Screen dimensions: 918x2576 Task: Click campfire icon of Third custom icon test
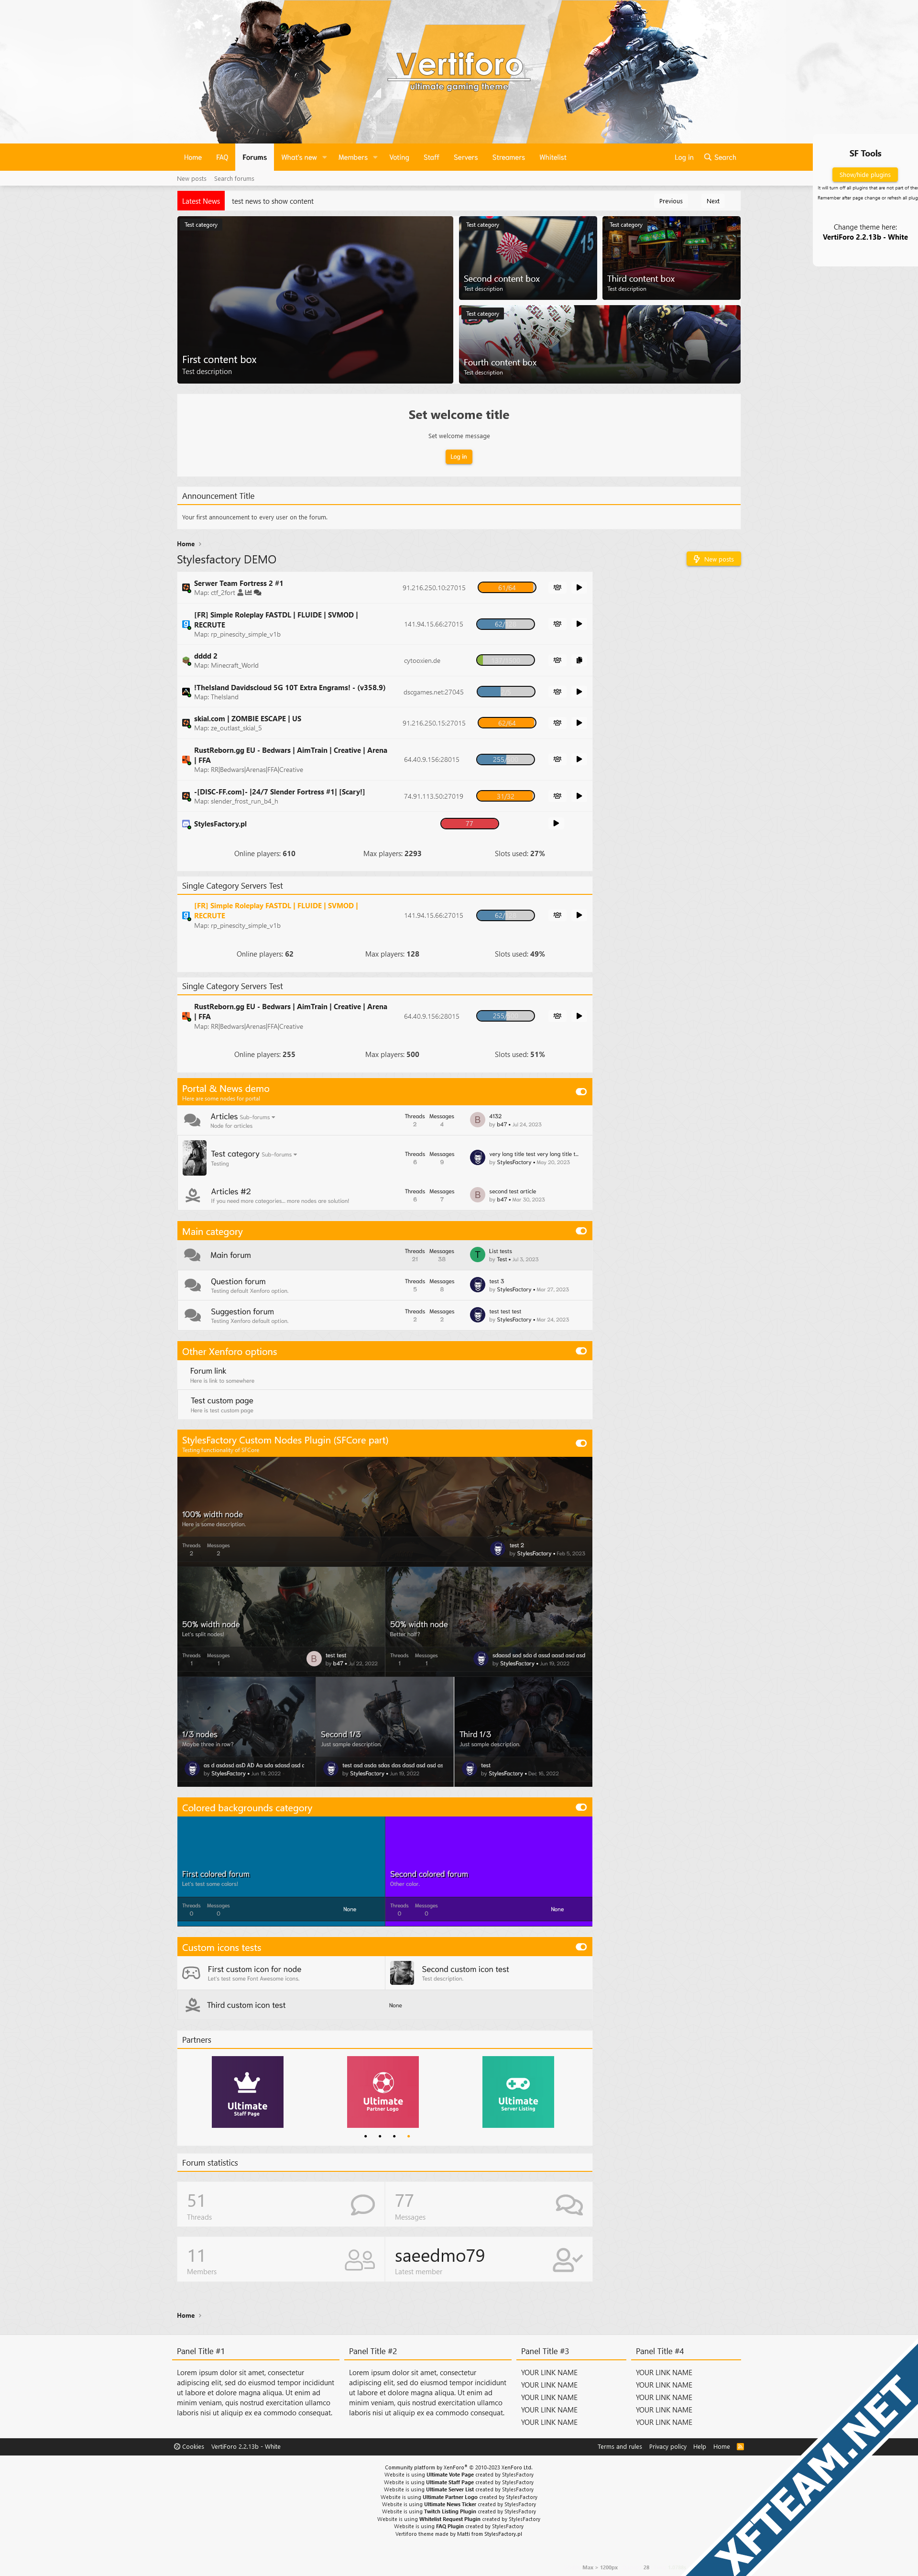(193, 2005)
